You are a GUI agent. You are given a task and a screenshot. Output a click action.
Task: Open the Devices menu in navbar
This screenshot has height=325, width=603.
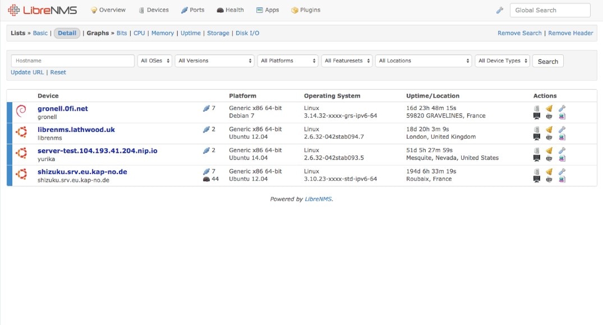point(153,10)
